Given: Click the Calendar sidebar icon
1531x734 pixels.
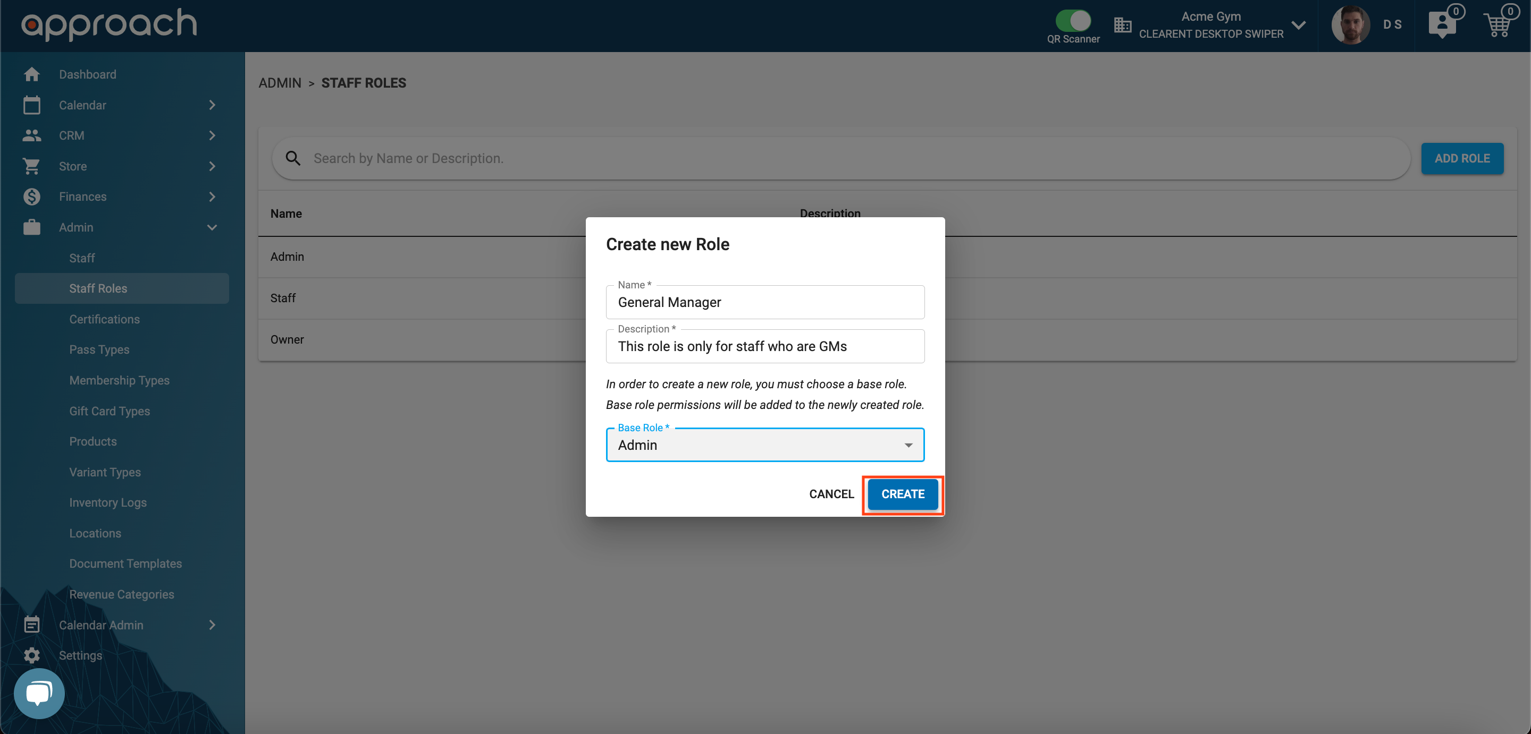Looking at the screenshot, I should coord(31,105).
